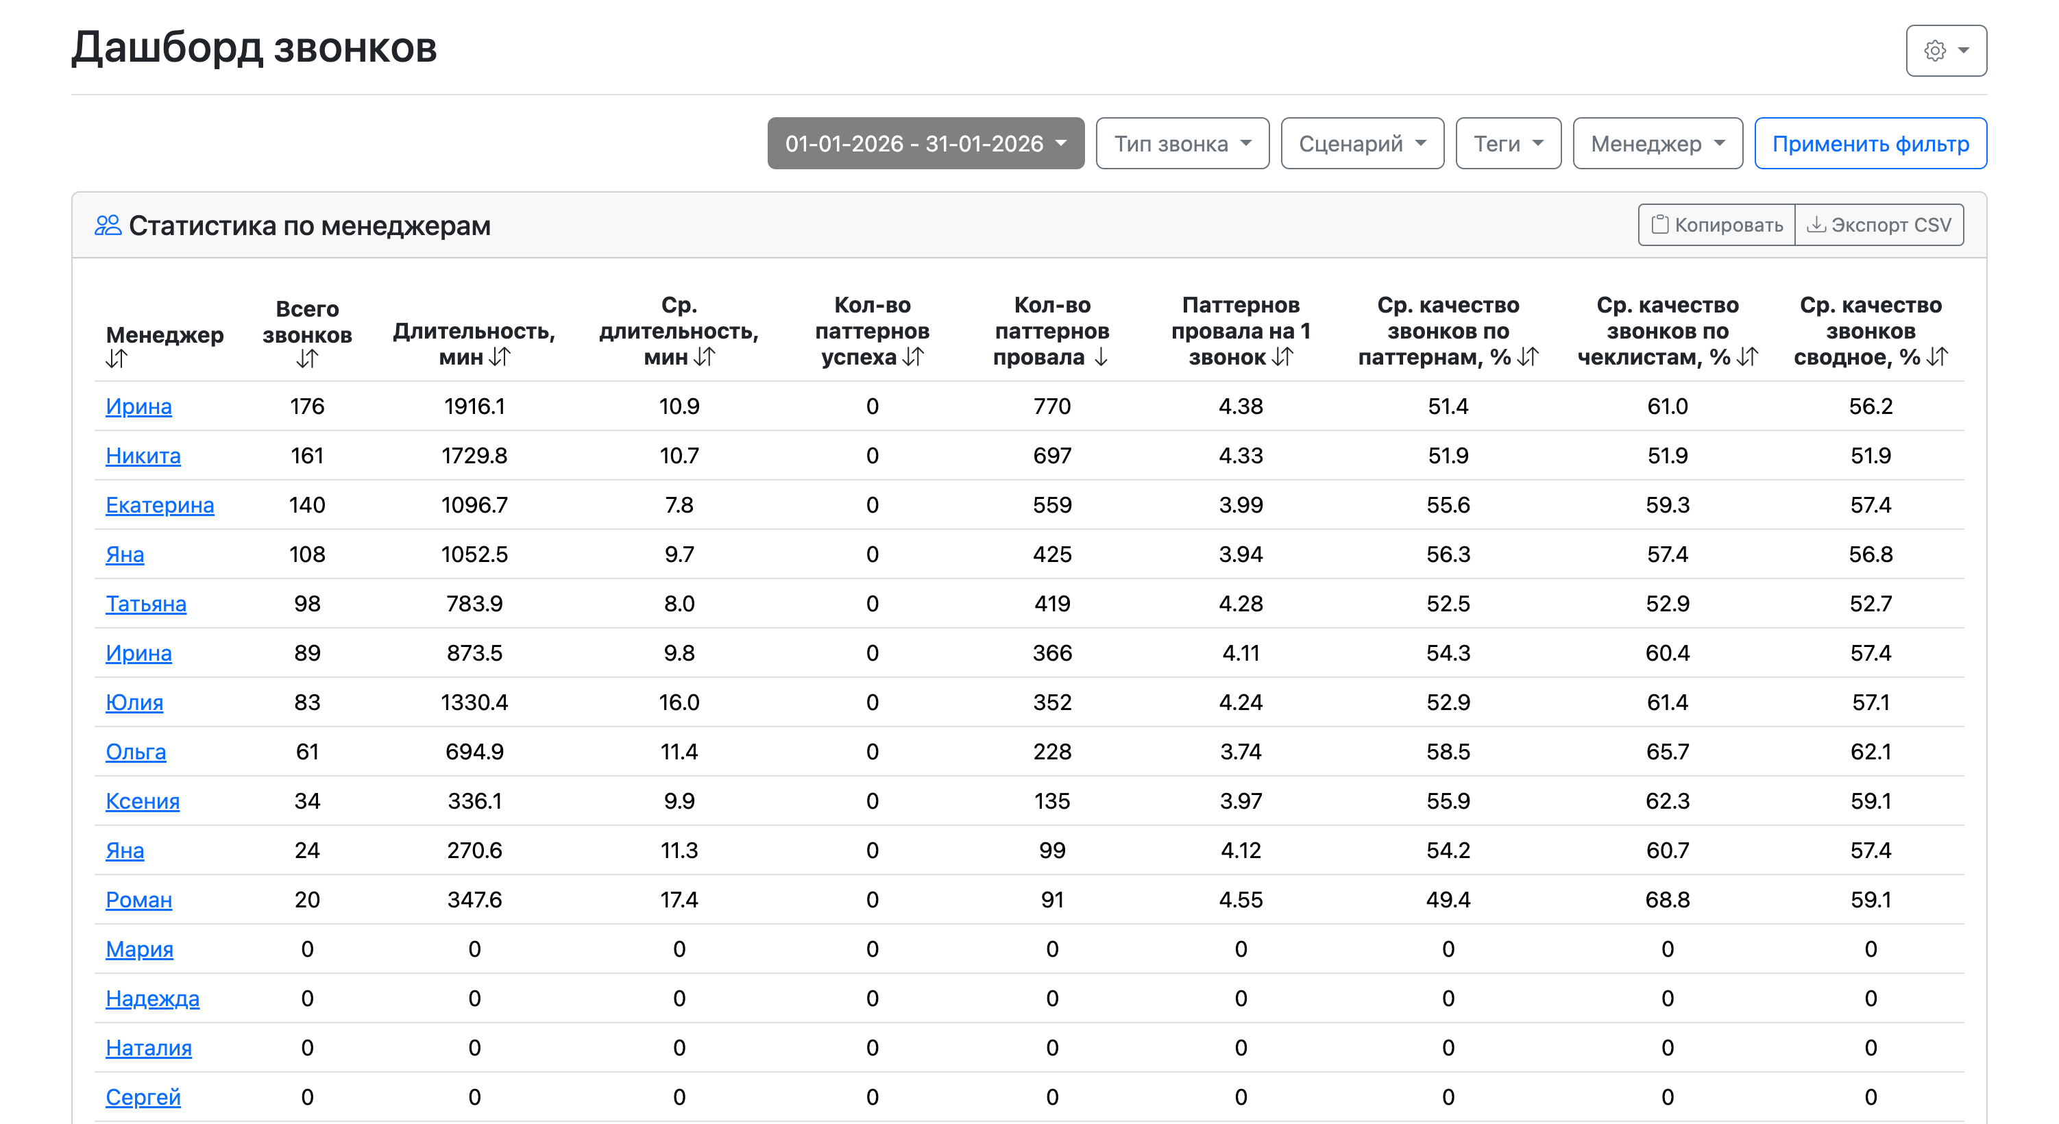Sort by Паттернов провала на 1 звонок
Image resolution: width=2059 pixels, height=1124 pixels.
point(1282,356)
